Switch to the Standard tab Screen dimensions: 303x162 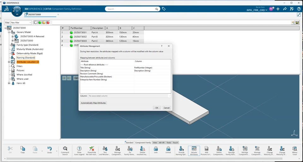point(129,142)
